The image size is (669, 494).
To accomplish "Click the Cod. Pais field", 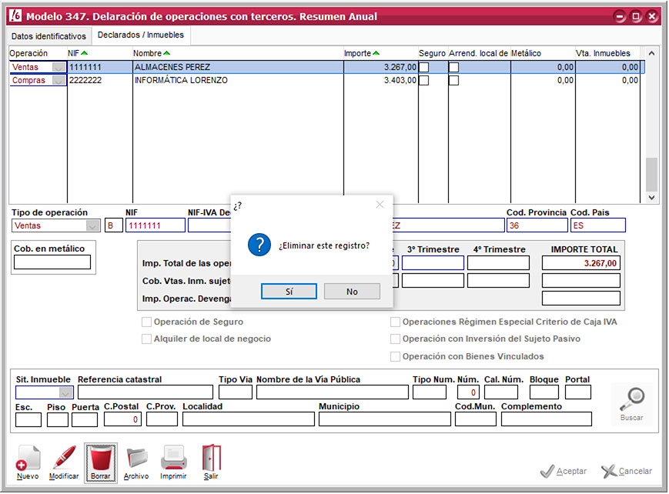I will pyautogui.click(x=597, y=225).
